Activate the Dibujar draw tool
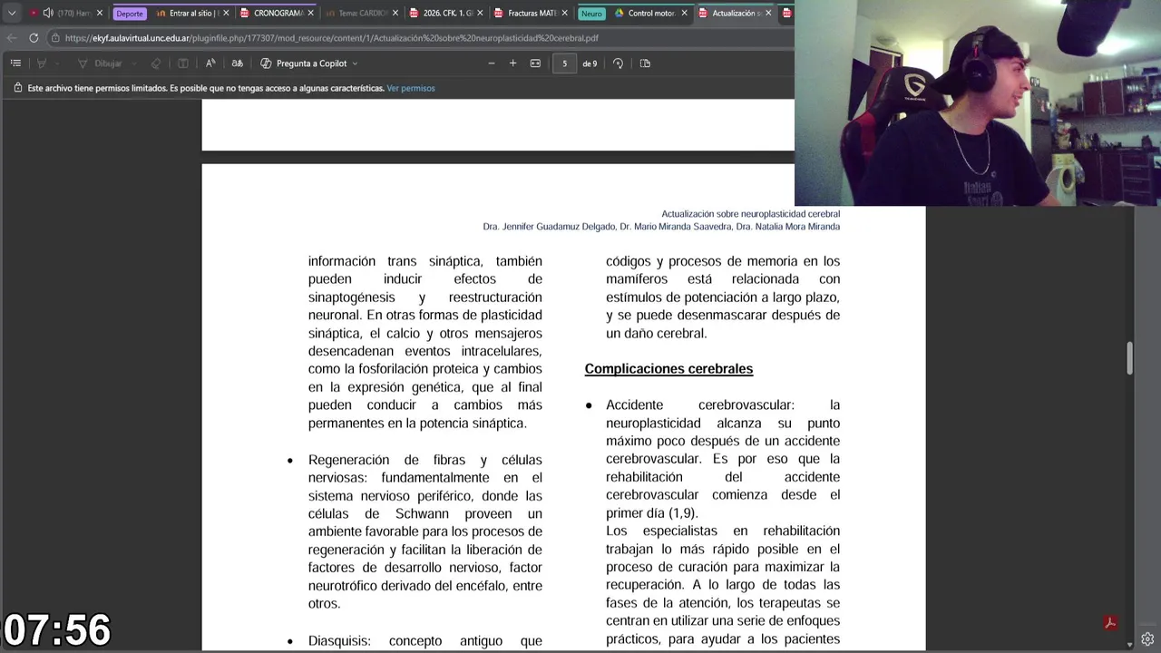Viewport: 1161px width, 653px height. click(x=102, y=63)
